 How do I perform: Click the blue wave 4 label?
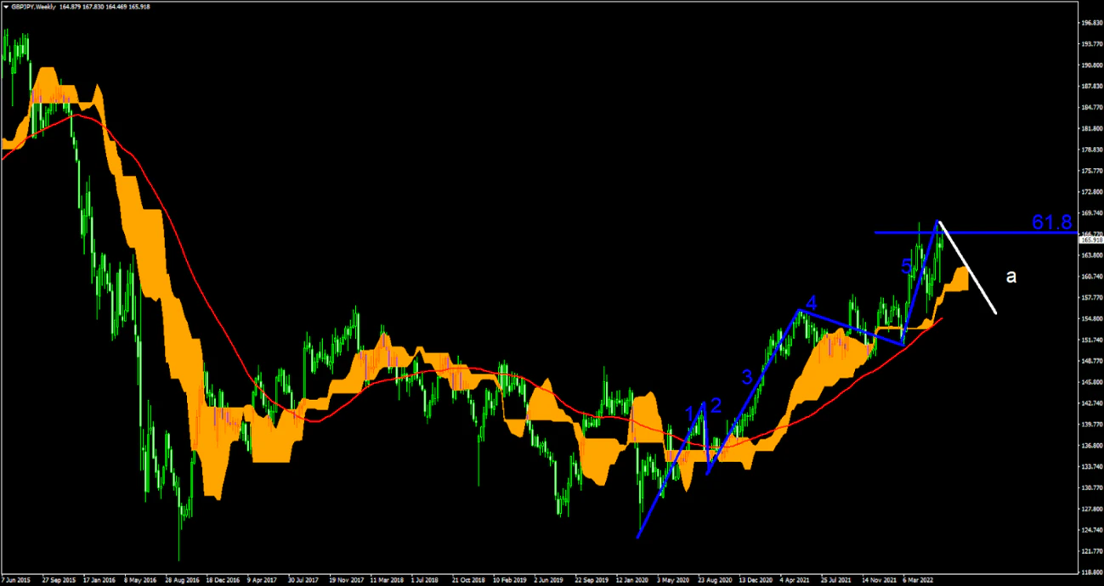[812, 303]
